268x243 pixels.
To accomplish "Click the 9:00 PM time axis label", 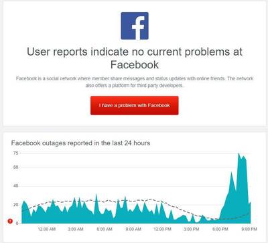I will point(249,229).
